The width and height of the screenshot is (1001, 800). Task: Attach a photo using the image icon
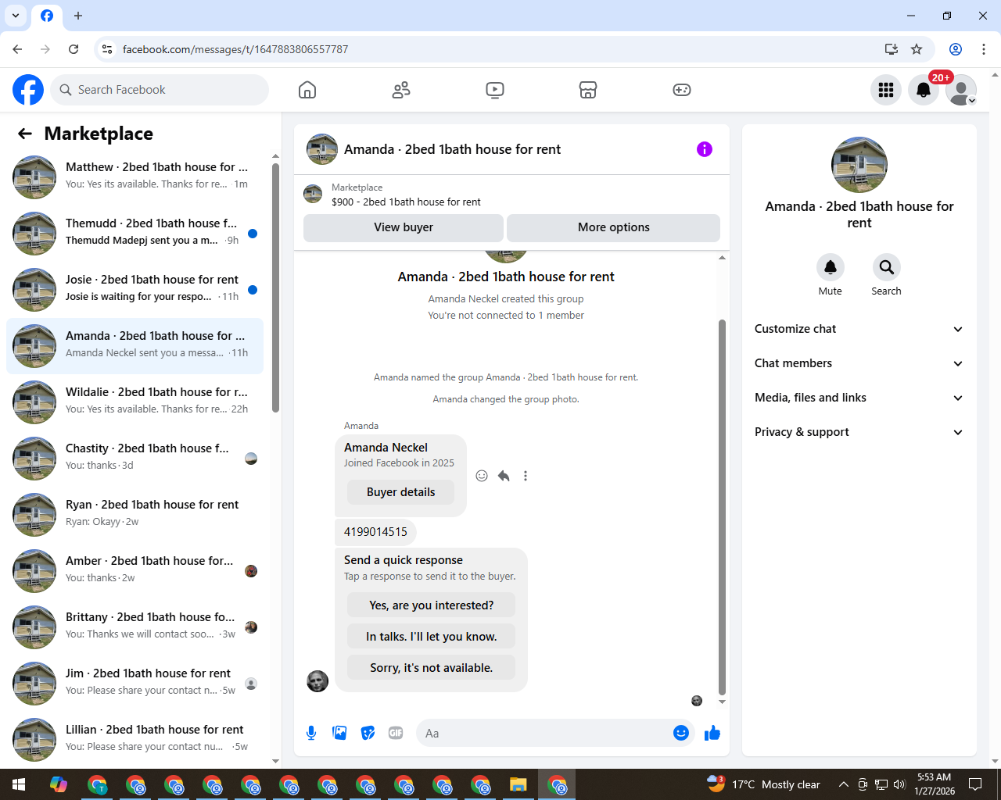339,733
